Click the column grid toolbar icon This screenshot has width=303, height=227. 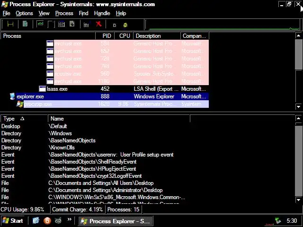click(x=62, y=24)
